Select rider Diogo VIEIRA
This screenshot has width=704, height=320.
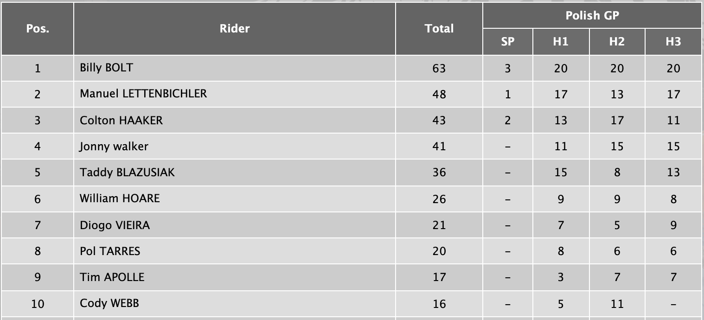(x=115, y=225)
